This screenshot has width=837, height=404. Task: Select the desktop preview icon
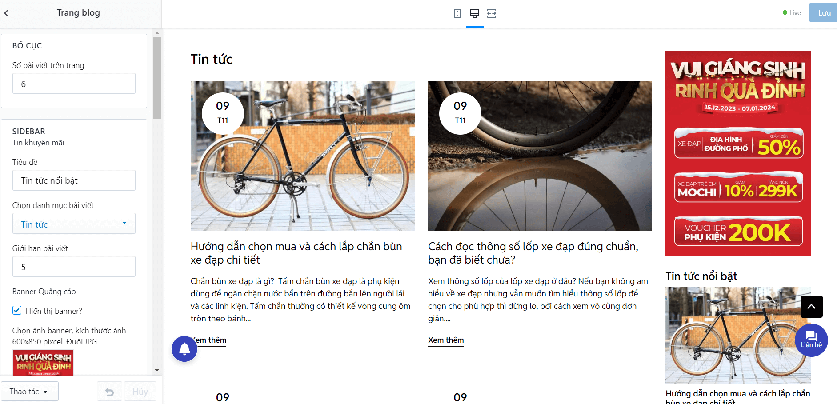point(475,13)
